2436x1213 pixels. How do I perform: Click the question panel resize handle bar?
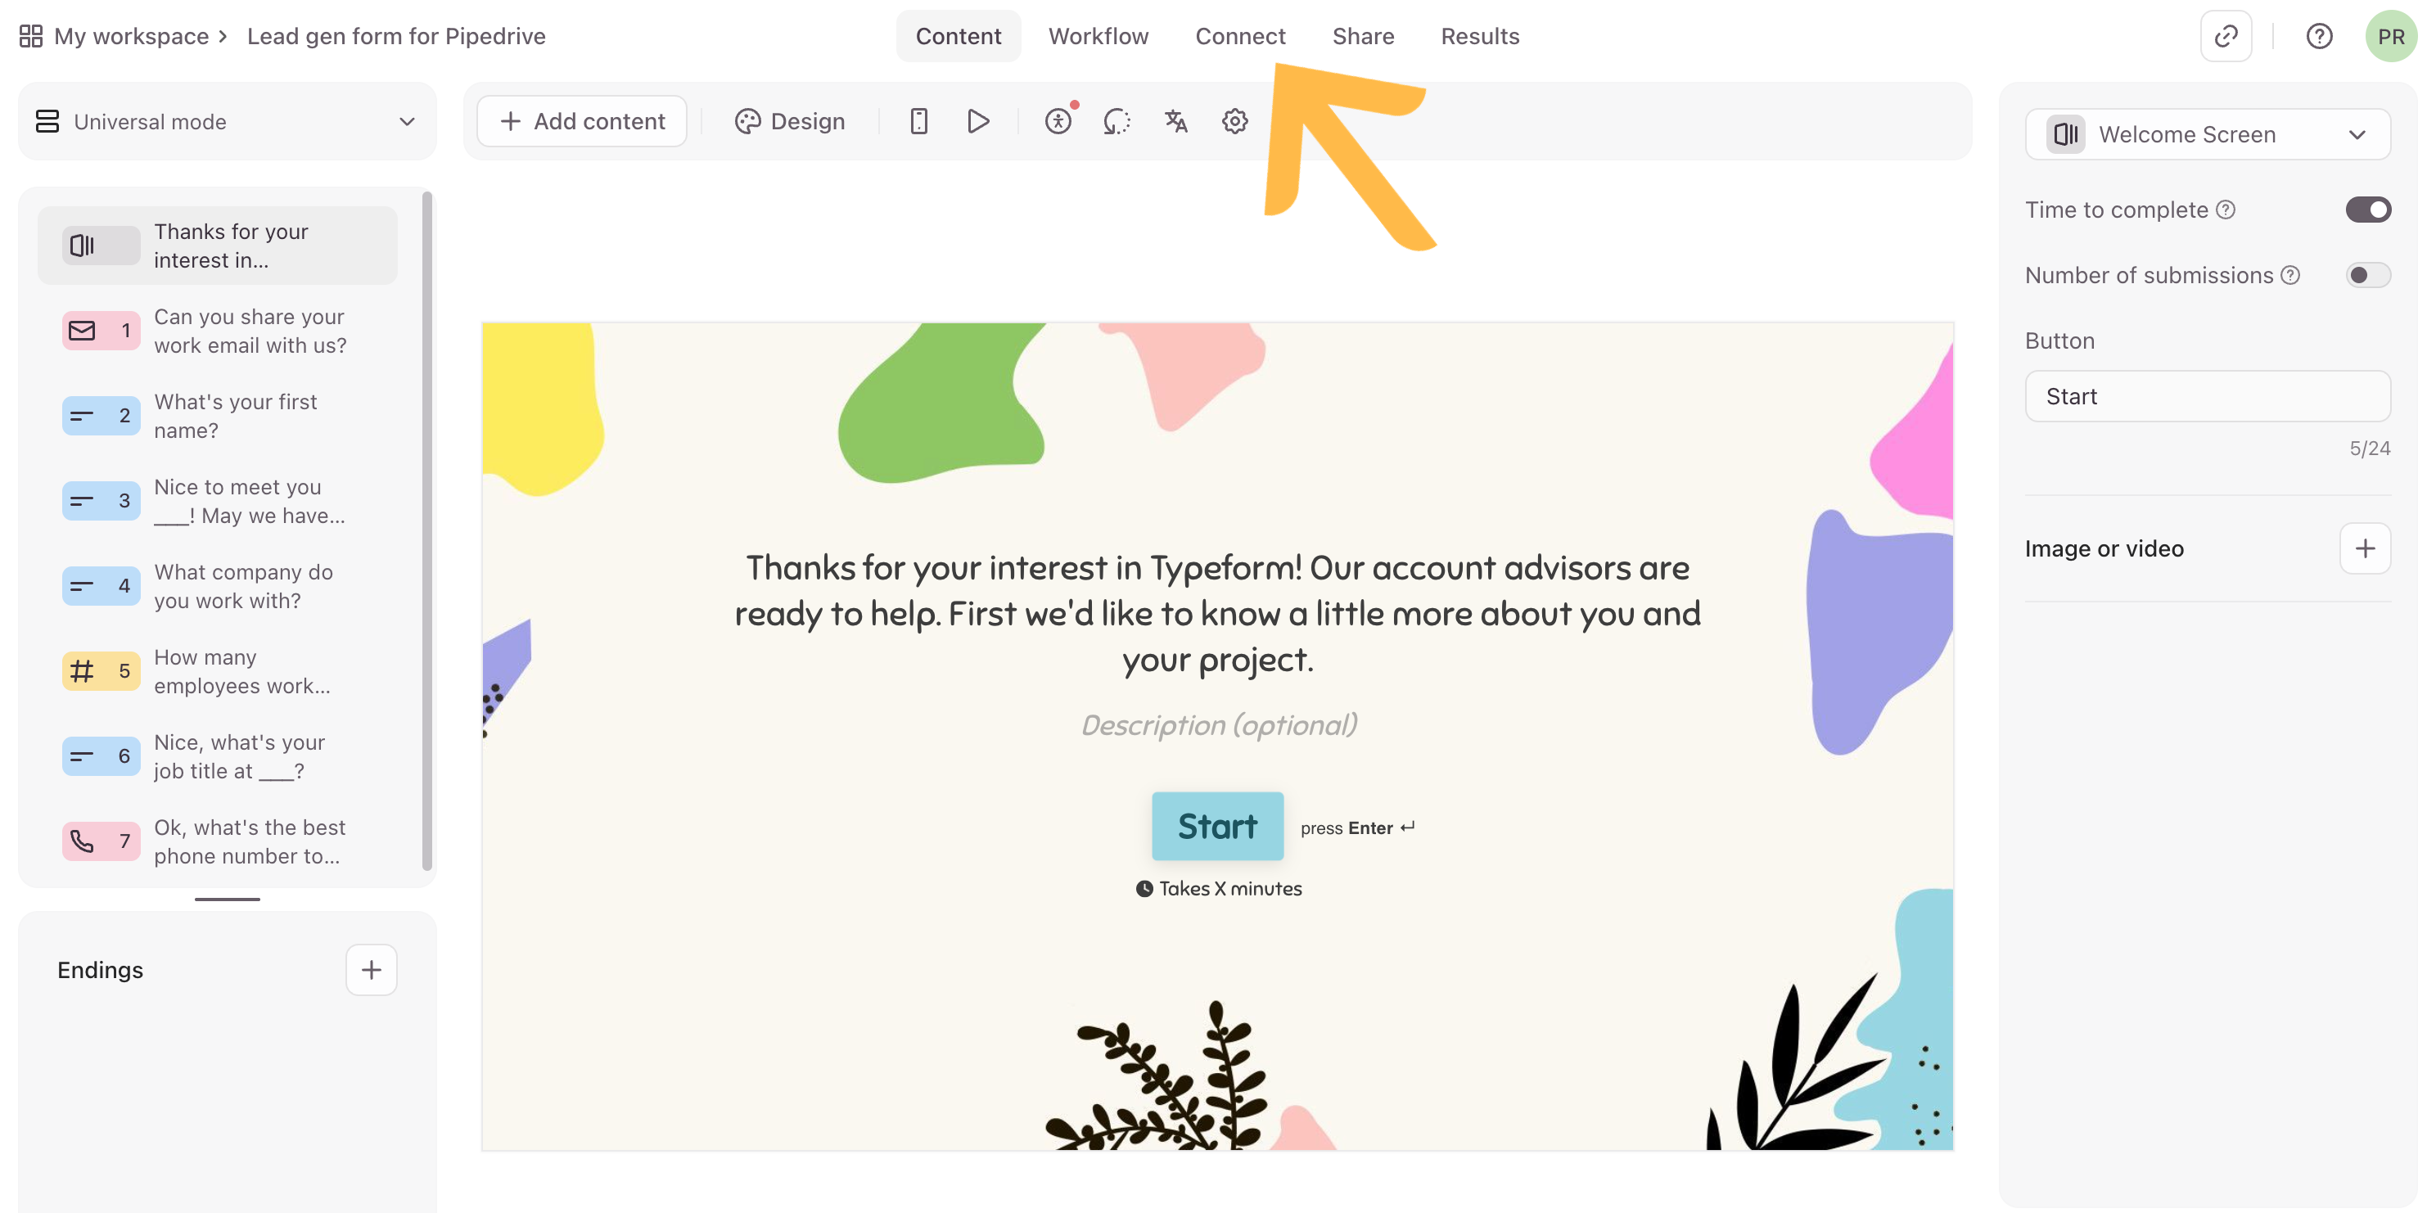227,900
